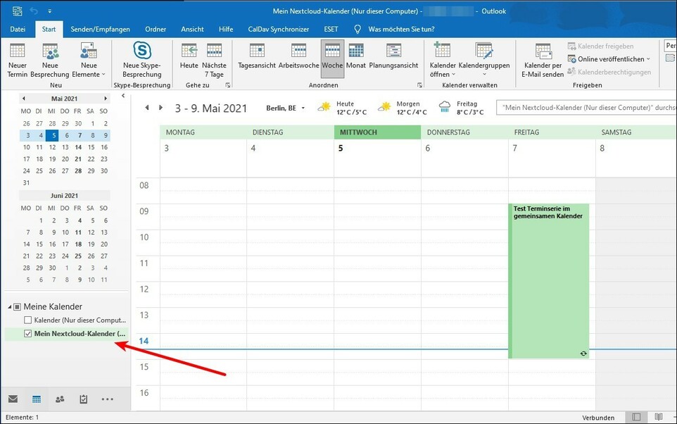Open the Berlin, BE weather location dropdown

coord(303,108)
